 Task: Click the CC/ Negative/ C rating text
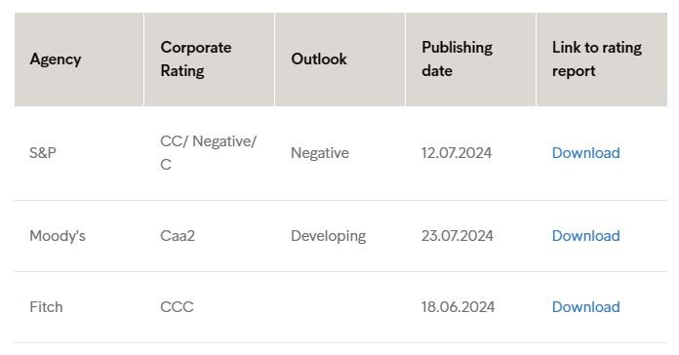[x=209, y=153]
